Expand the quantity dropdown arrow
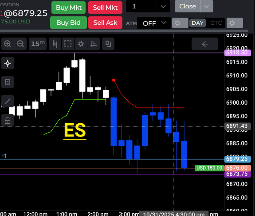 click(163, 7)
